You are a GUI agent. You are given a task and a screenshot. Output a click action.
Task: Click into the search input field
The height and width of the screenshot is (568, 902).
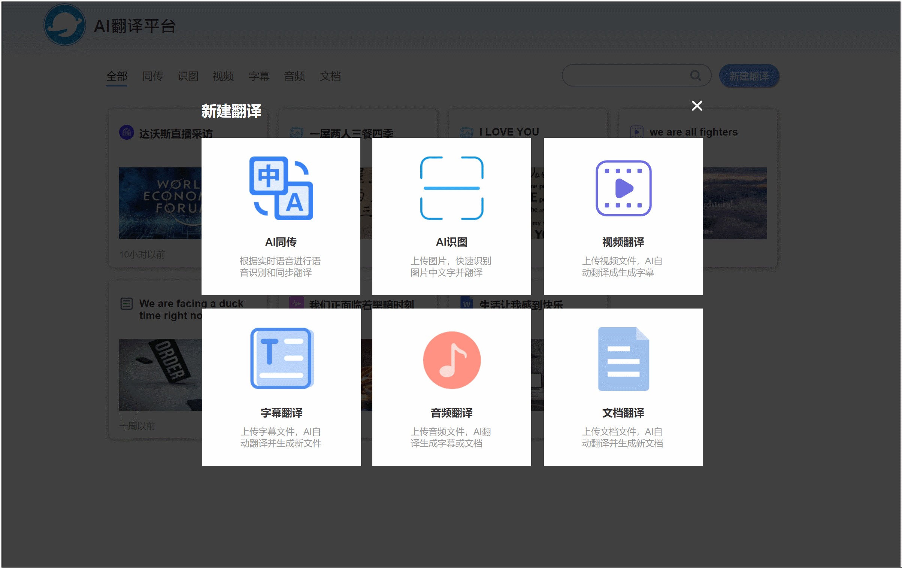click(x=637, y=76)
